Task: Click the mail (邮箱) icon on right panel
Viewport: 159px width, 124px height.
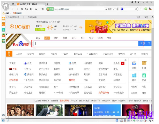Action: (x=134, y=63)
